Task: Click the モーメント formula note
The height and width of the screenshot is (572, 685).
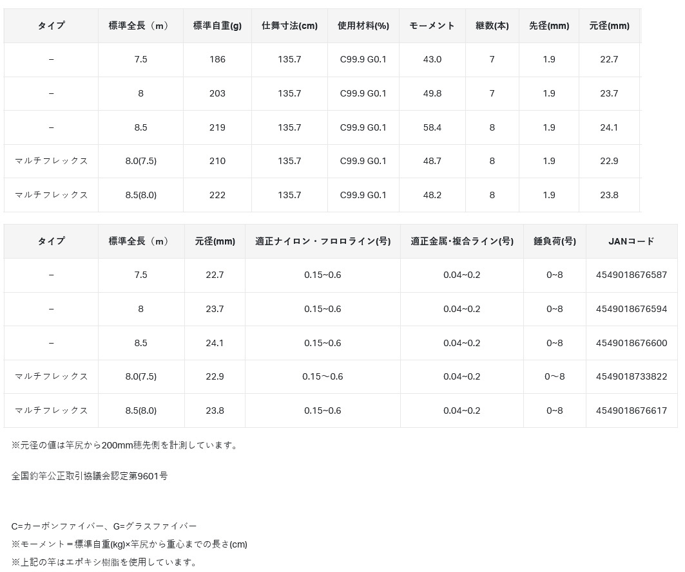Action: [130, 544]
